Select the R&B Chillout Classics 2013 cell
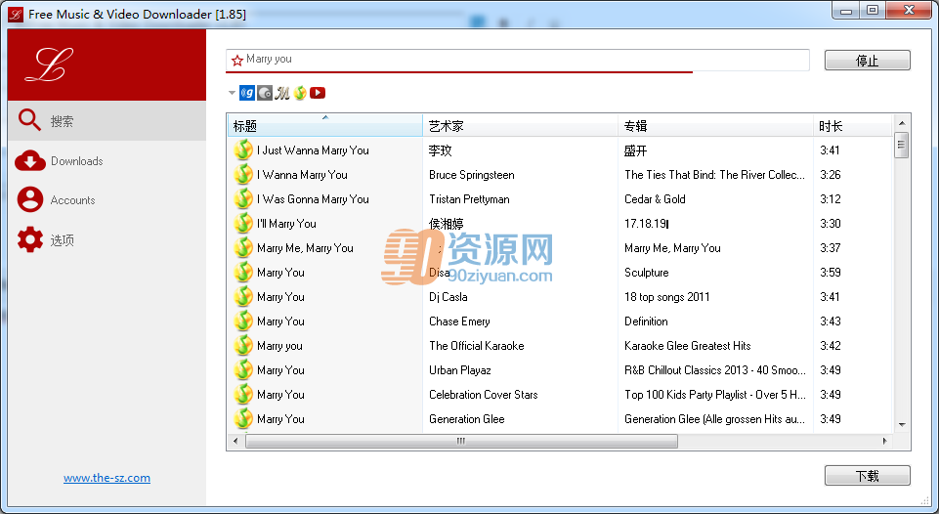The height and width of the screenshot is (514, 939). [715, 370]
